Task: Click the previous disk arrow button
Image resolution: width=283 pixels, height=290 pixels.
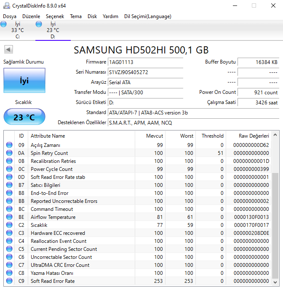Action: pyautogui.click(x=8, y=50)
